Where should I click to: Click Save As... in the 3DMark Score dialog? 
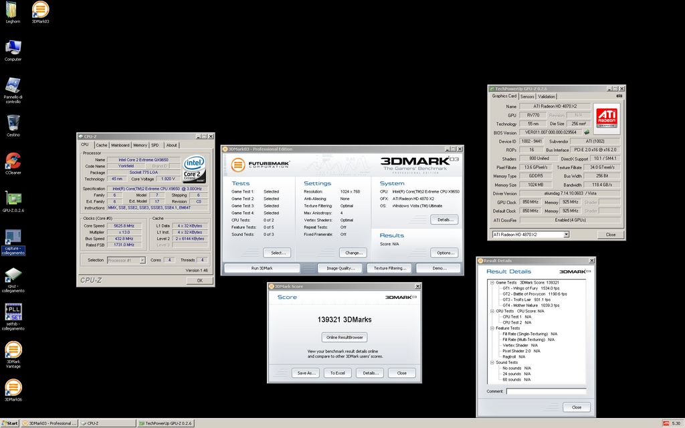[306, 373]
